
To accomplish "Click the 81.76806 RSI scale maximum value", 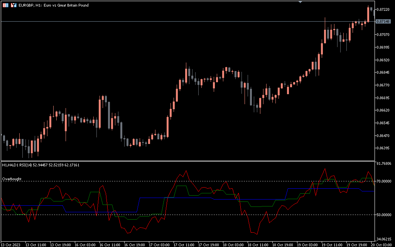I will (383, 164).
